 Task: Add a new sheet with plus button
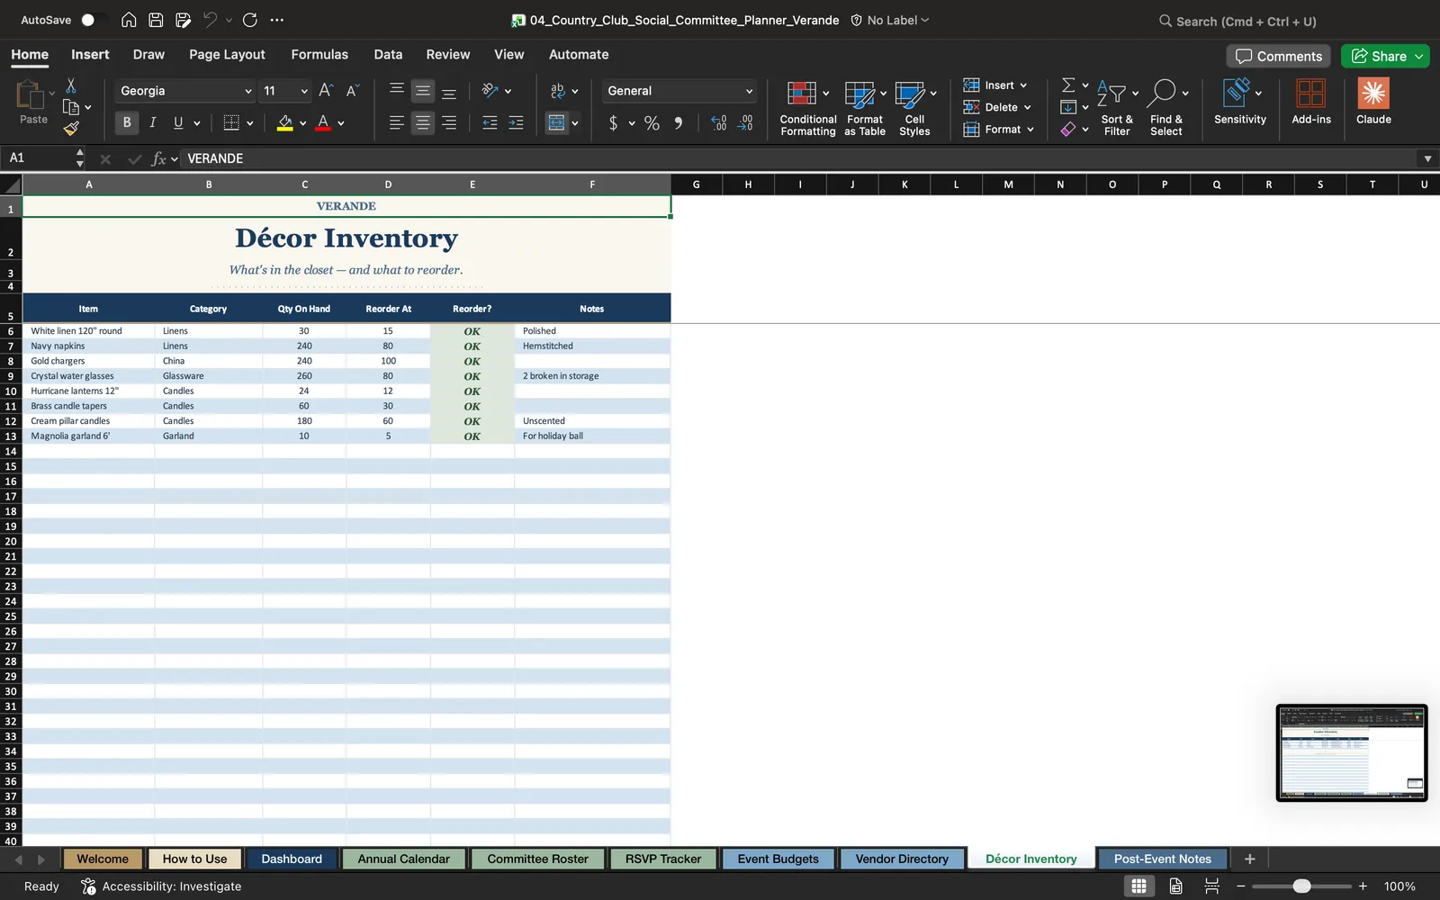point(1249,859)
